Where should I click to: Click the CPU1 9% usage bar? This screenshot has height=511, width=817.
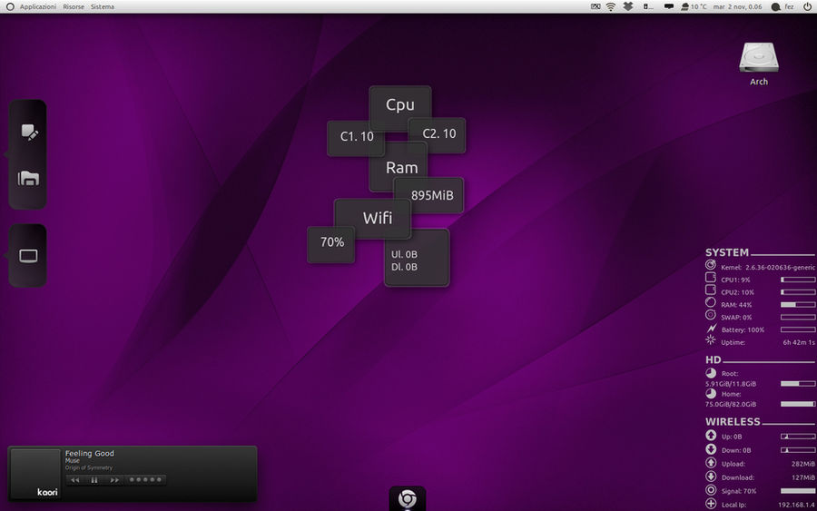798,280
